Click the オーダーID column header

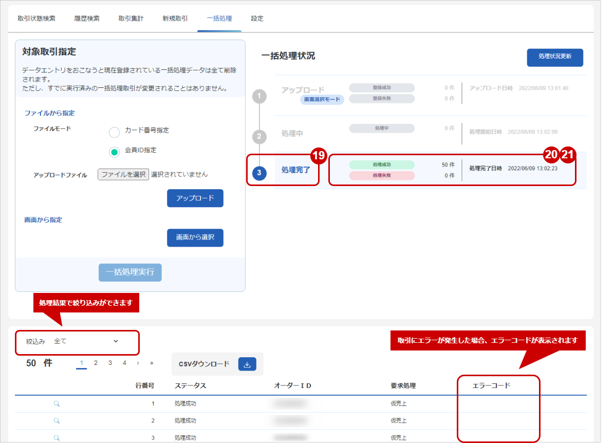(x=292, y=386)
